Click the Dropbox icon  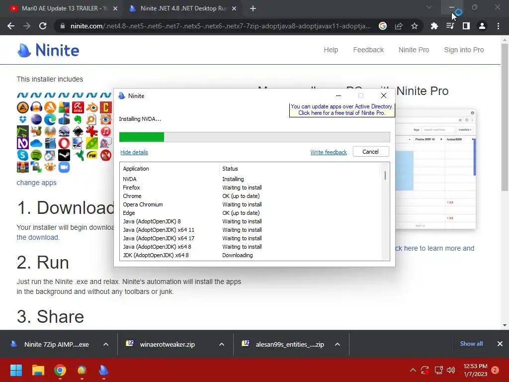[23, 119]
